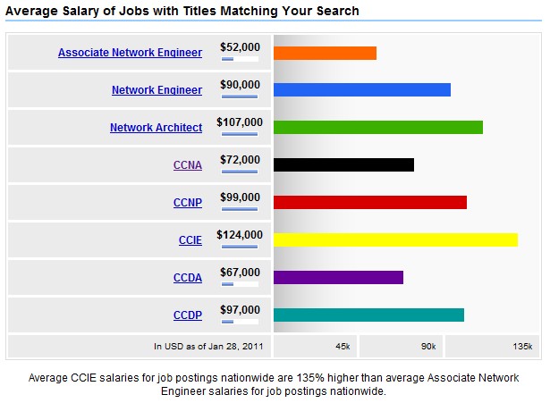
Task: Click the CCDP link
Action: point(188,315)
